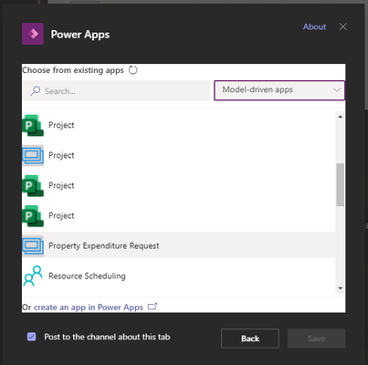Click the scroll up arrow of app list
Viewport: 368px width, 365px height.
click(341, 117)
